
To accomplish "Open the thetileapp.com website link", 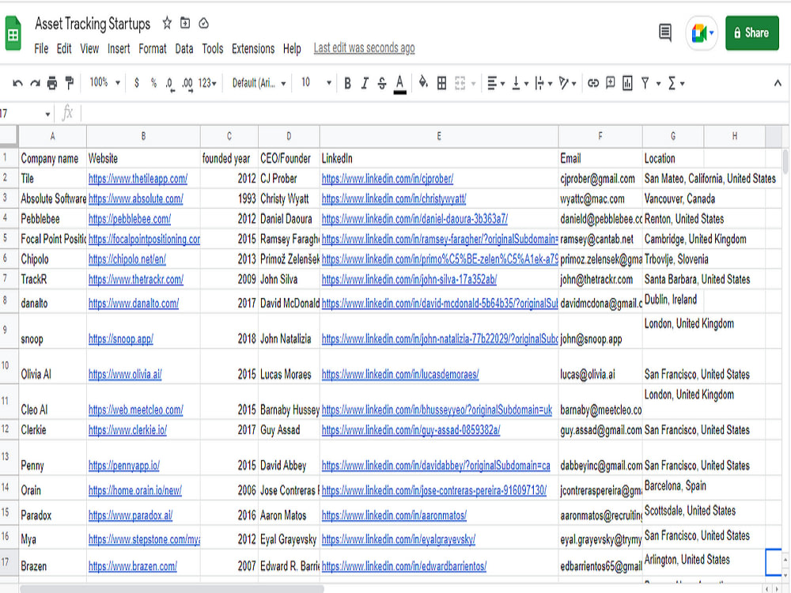I will 138,179.
